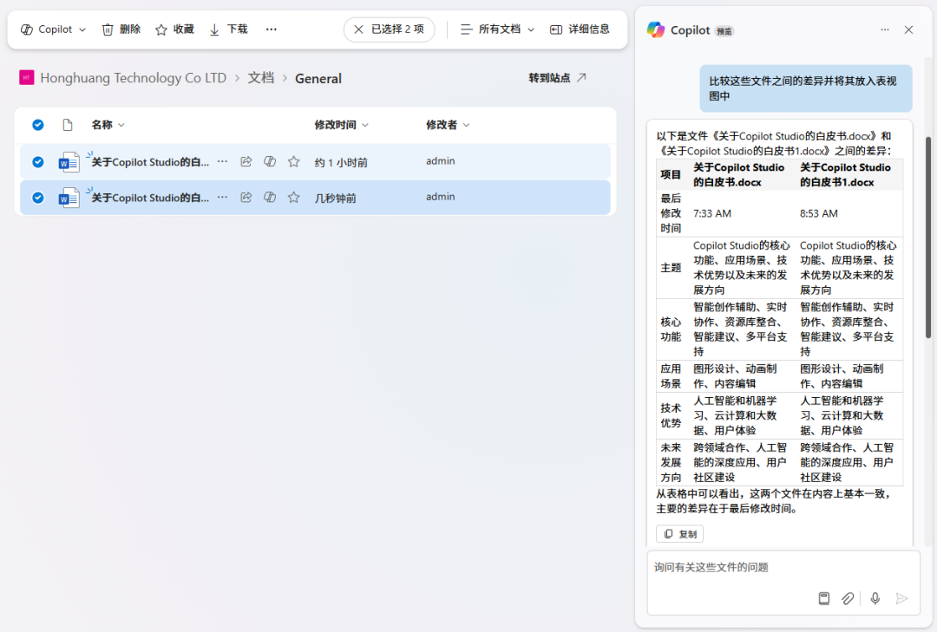The width and height of the screenshot is (937, 632).
Task: Click the microphone voice input icon
Action: 875,598
